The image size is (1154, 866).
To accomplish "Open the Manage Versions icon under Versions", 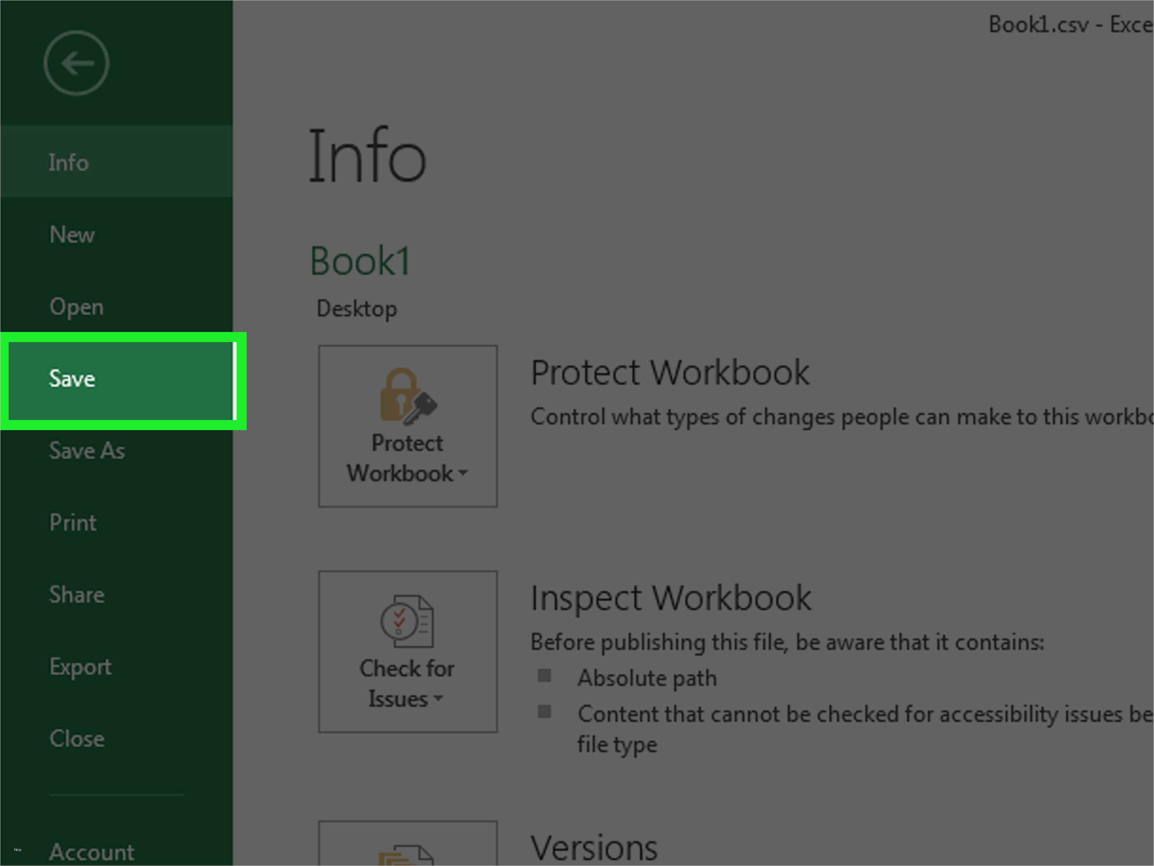I will pyautogui.click(x=408, y=856).
